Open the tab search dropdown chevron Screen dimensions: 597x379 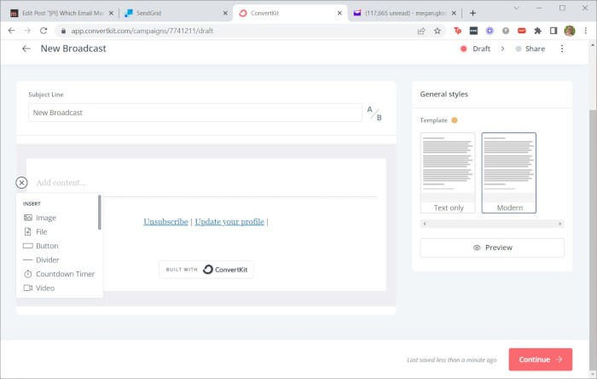pyautogui.click(x=516, y=8)
